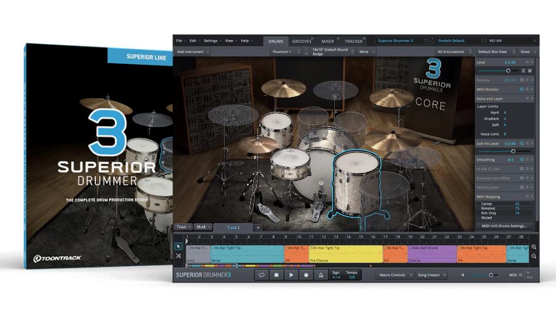
Task: Start recording with the record button
Action: pos(306,275)
